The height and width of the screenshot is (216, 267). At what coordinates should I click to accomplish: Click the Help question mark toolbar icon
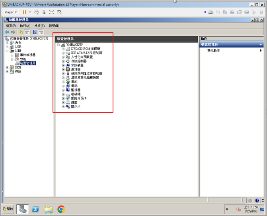tap(35, 32)
